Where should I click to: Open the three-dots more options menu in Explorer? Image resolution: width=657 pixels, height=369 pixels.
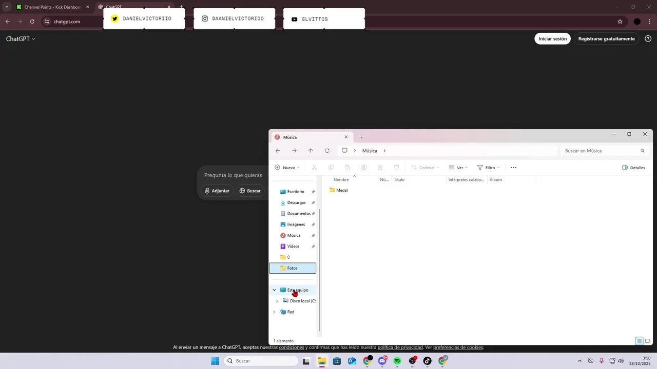tap(513, 168)
